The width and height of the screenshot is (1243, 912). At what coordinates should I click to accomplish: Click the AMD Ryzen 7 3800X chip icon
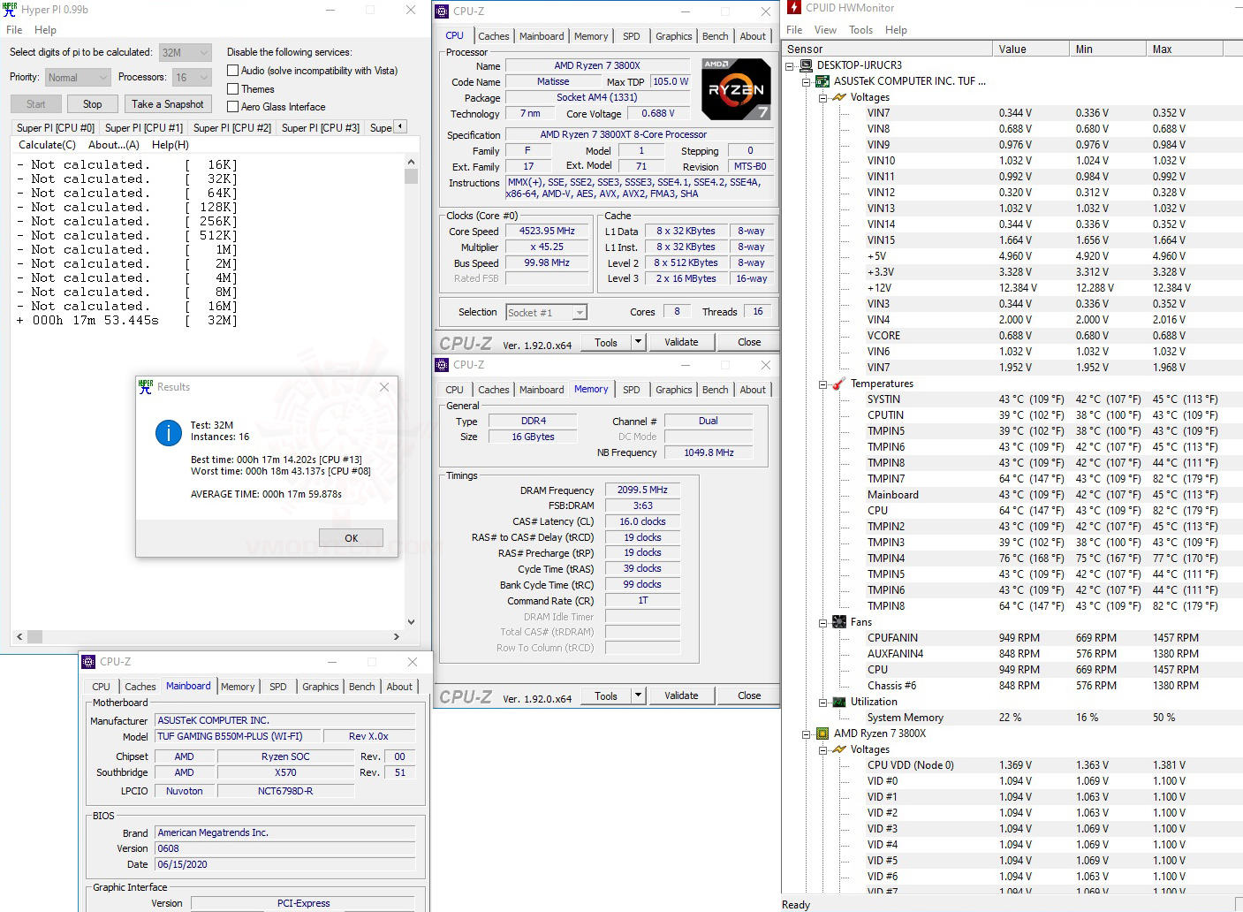(x=822, y=733)
